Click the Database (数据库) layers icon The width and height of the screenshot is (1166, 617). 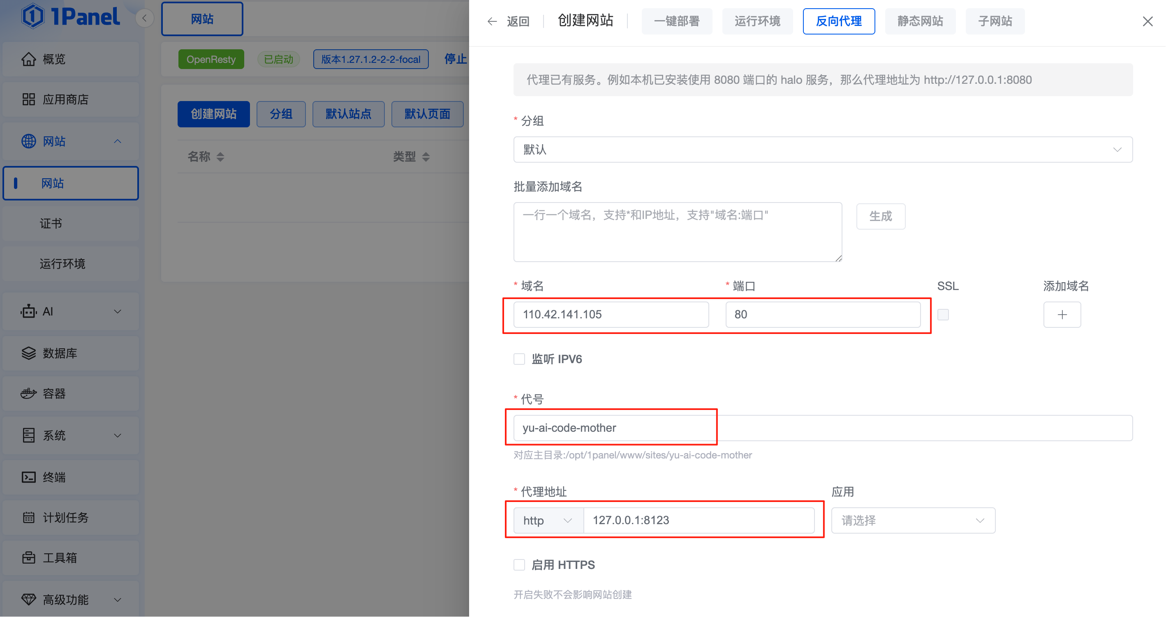pos(28,353)
